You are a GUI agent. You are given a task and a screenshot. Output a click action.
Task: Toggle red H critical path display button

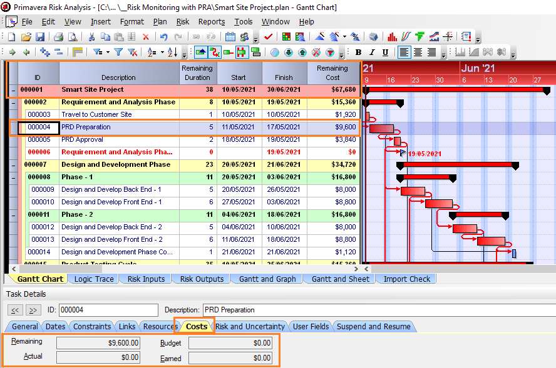[242, 52]
